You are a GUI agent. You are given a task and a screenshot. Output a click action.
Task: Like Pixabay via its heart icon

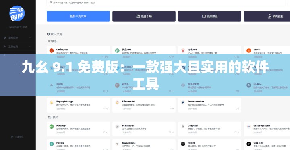tap(104, 133)
